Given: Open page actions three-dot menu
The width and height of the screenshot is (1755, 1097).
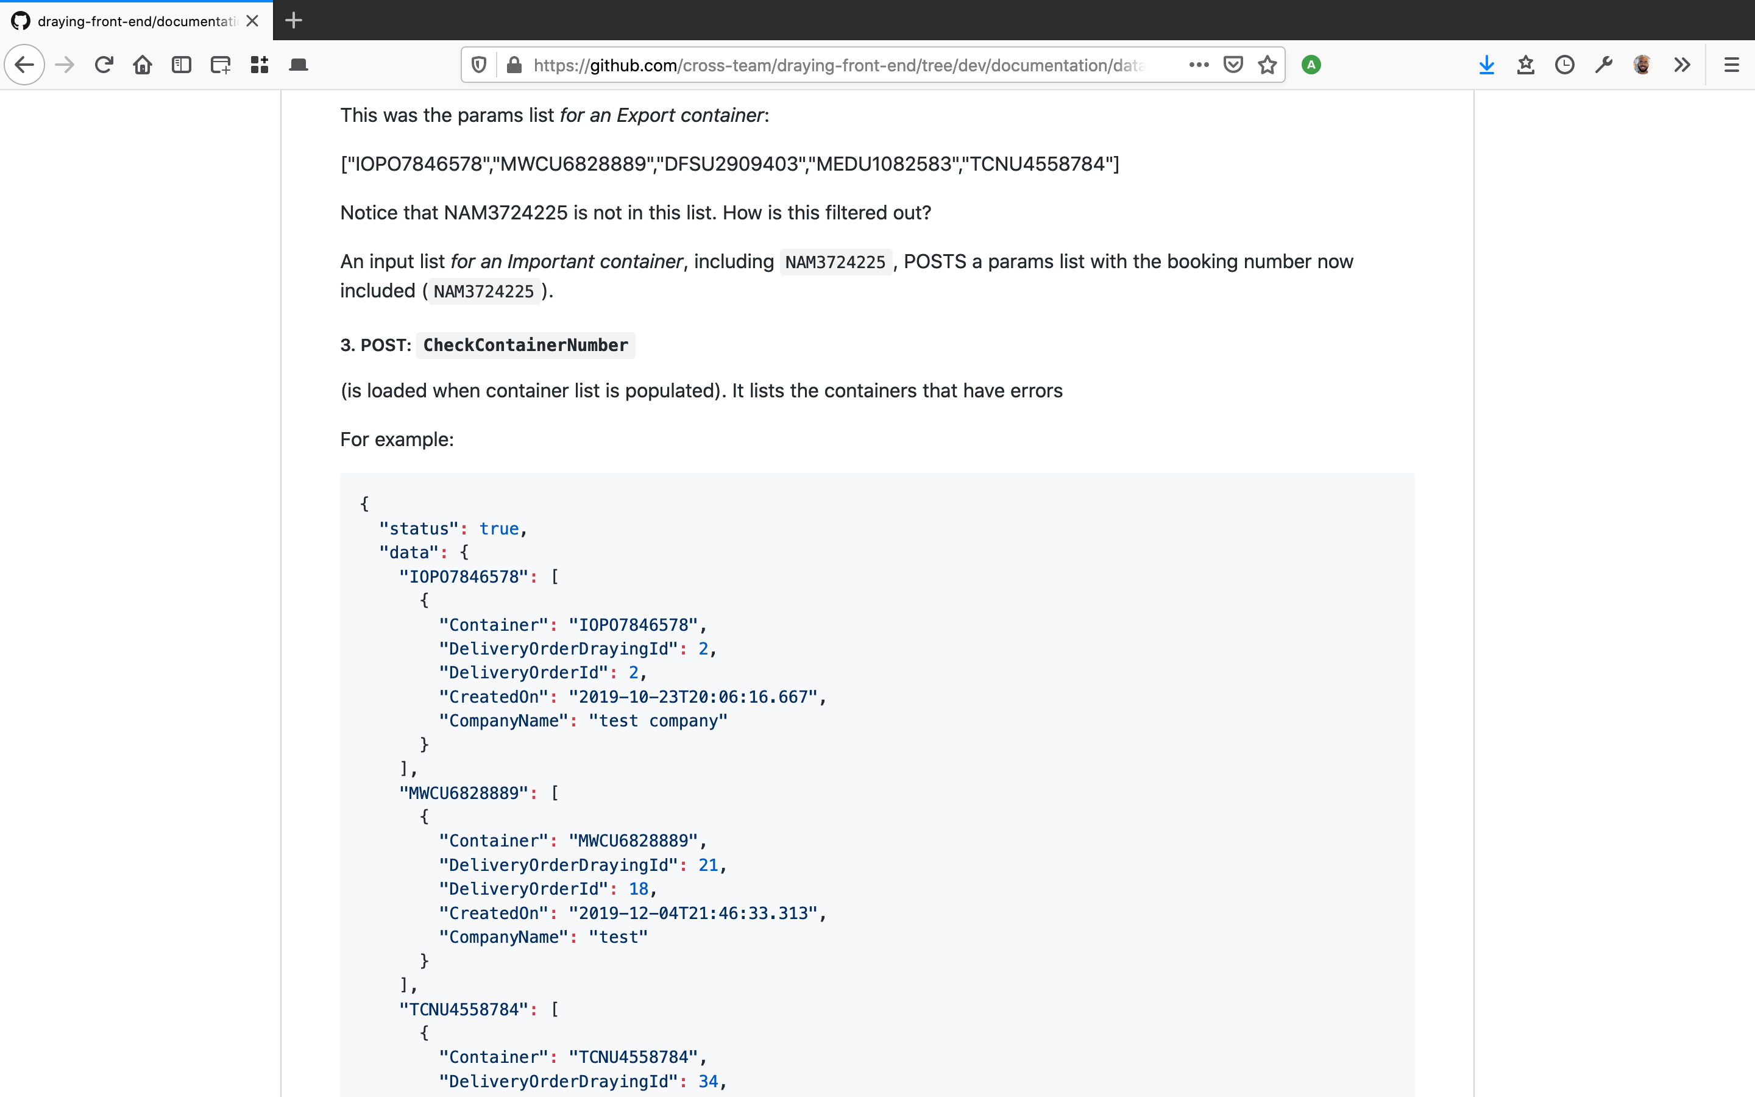Looking at the screenshot, I should (1199, 65).
